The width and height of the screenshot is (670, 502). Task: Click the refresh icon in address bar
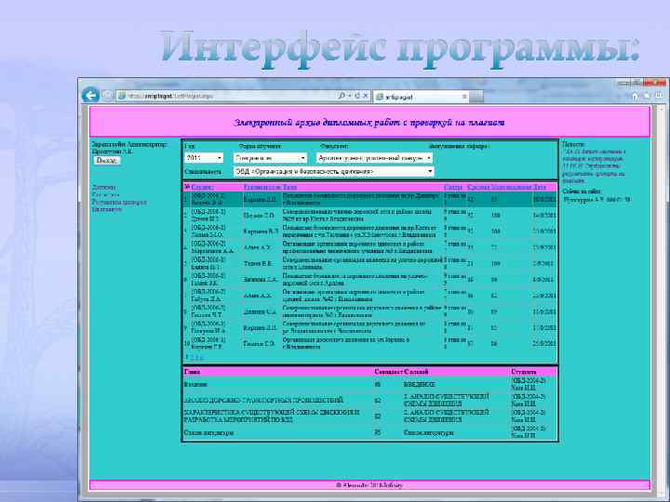(357, 96)
